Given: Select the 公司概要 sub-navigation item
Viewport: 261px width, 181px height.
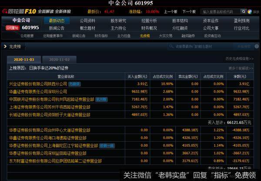Looking at the screenshot, I should tap(27, 36).
